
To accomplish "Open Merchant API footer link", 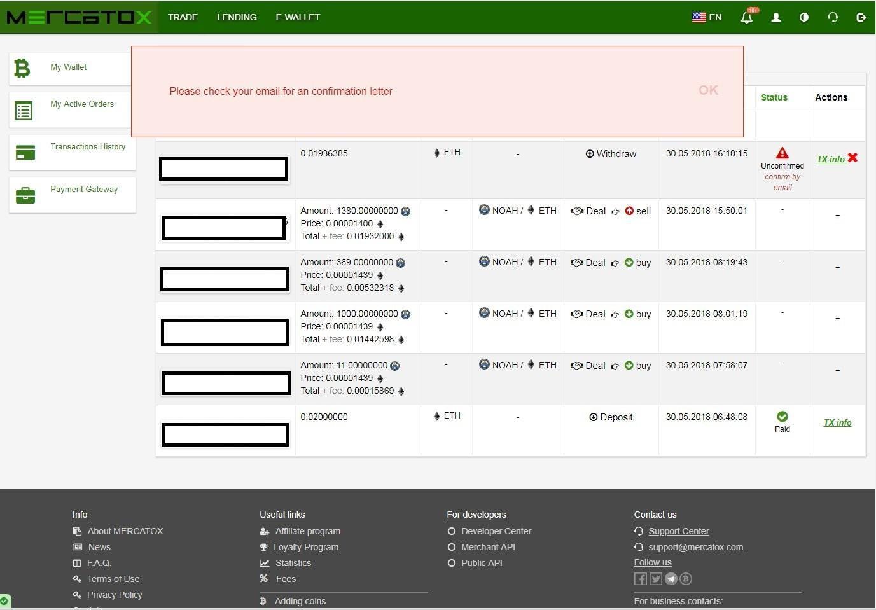I will click(488, 547).
